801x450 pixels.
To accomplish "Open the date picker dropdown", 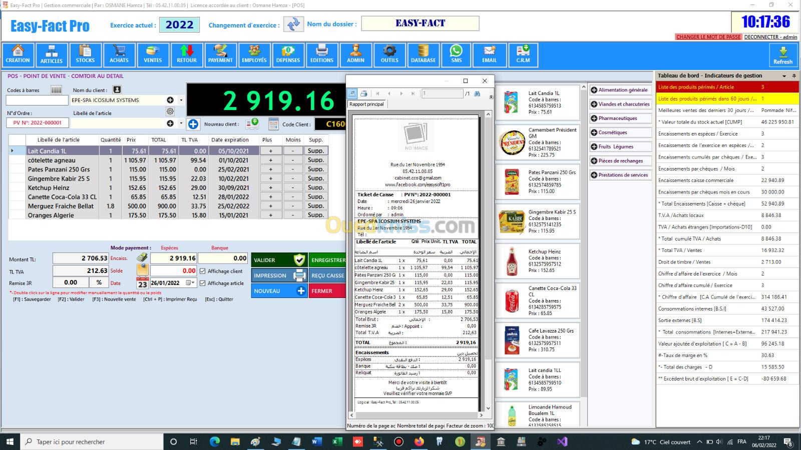I will (190, 283).
